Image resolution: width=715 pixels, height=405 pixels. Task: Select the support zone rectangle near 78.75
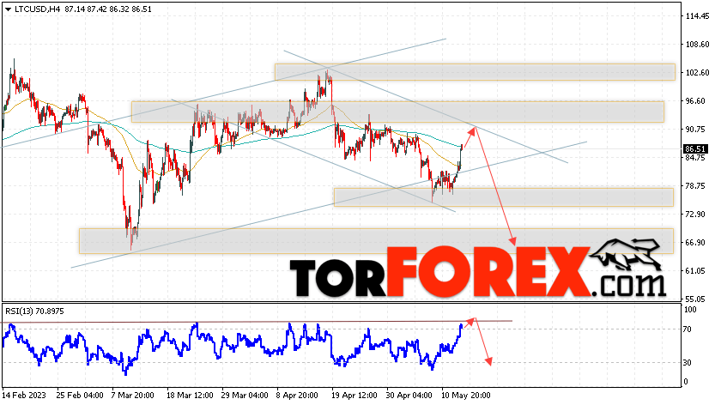[503, 197]
